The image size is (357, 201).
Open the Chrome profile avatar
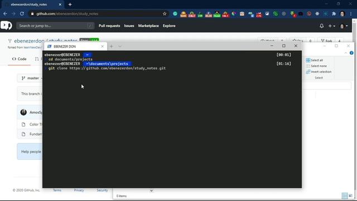coord(342,13)
